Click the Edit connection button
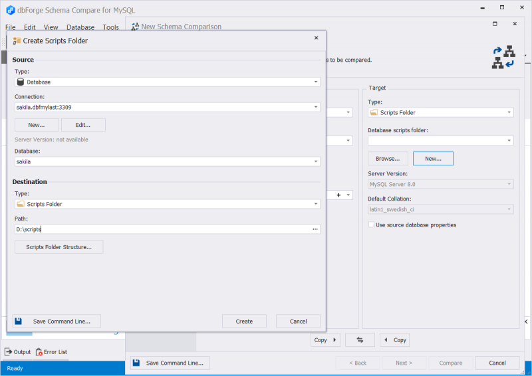The image size is (532, 376). point(83,125)
